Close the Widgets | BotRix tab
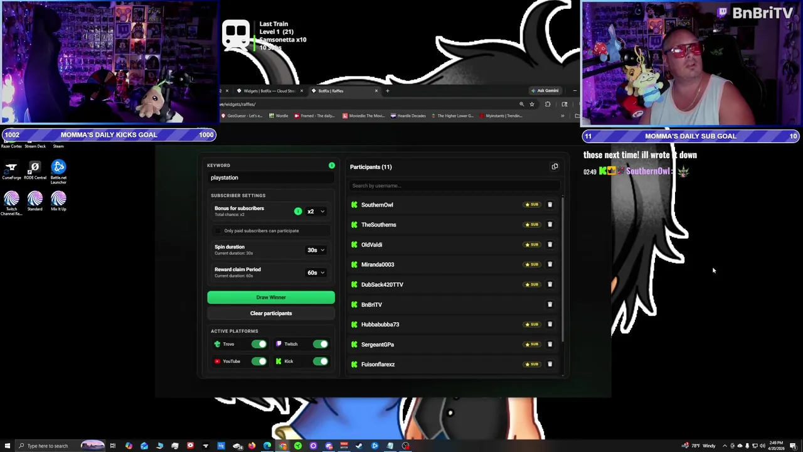Screen dimensions: 803x452 click(x=301, y=91)
